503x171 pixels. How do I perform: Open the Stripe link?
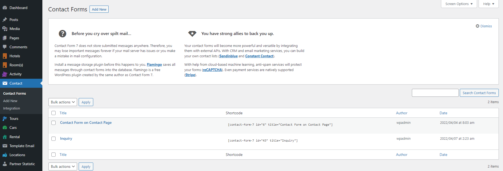[190, 75]
